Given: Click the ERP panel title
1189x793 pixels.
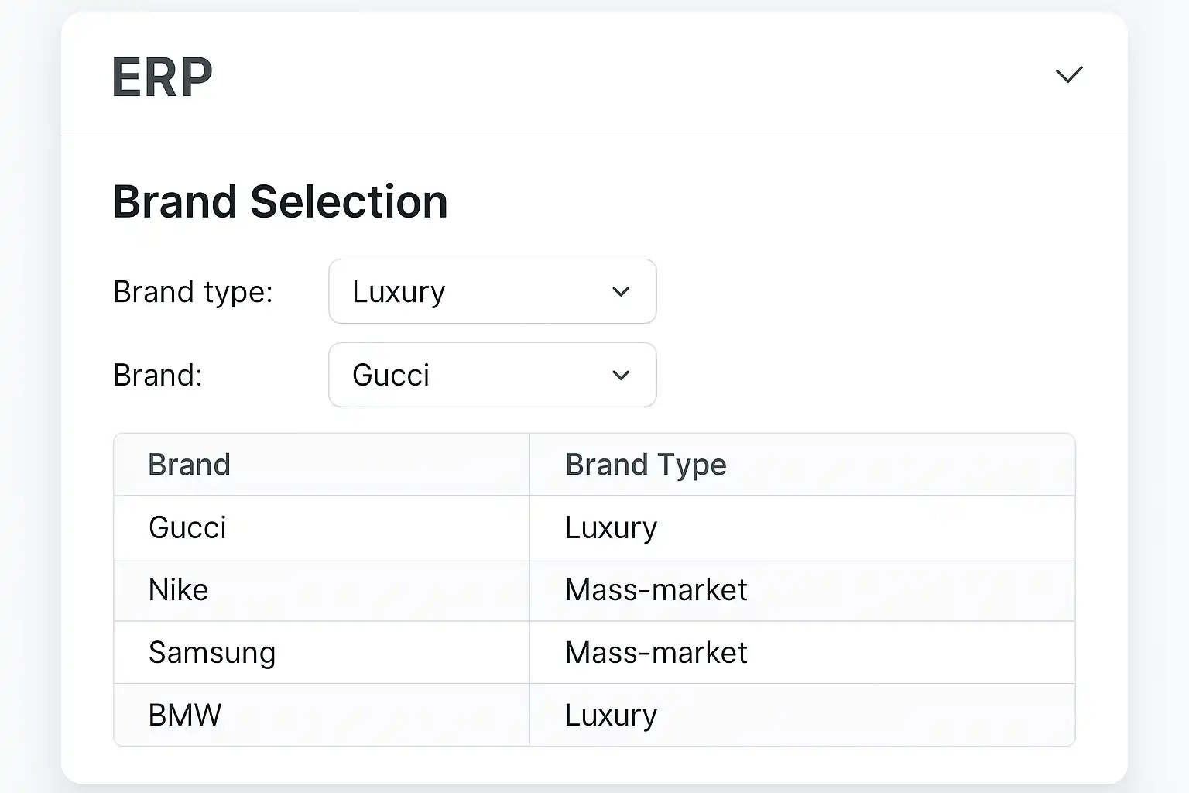Looking at the screenshot, I should [x=163, y=77].
